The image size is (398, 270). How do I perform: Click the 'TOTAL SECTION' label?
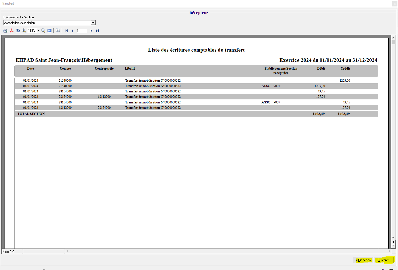(31, 114)
